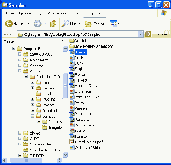Select the Morning Glass file icon
This screenshot has height=165, width=171.
tap(72, 86)
